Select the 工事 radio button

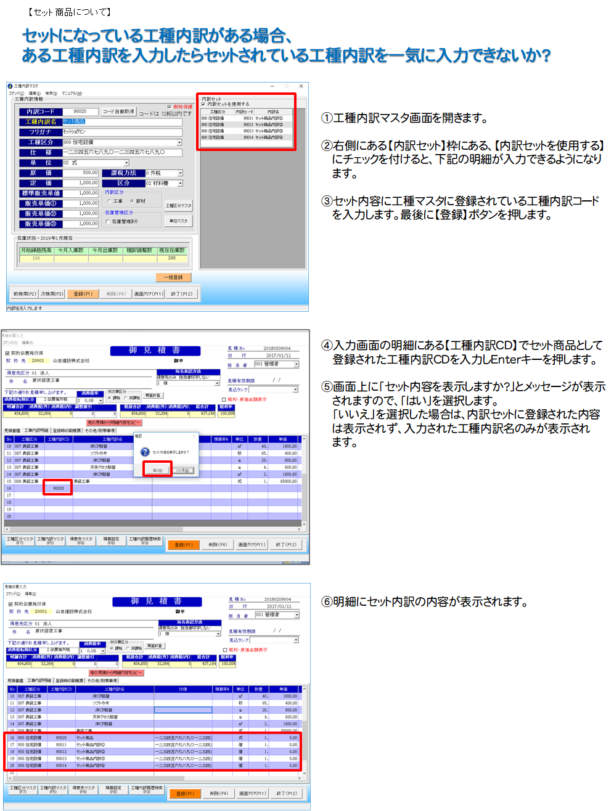pos(109,201)
